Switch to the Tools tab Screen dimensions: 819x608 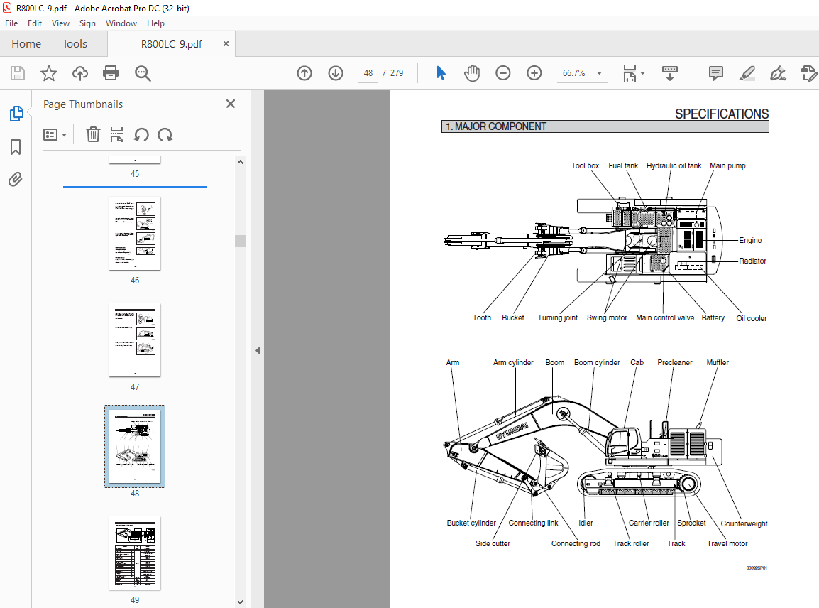(75, 44)
